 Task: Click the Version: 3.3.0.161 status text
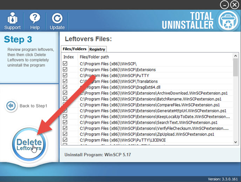click(223, 179)
